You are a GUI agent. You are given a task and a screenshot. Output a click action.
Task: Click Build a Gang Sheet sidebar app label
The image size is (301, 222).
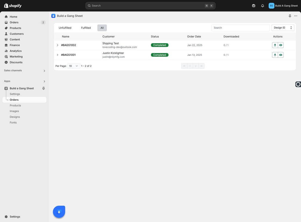(22, 89)
